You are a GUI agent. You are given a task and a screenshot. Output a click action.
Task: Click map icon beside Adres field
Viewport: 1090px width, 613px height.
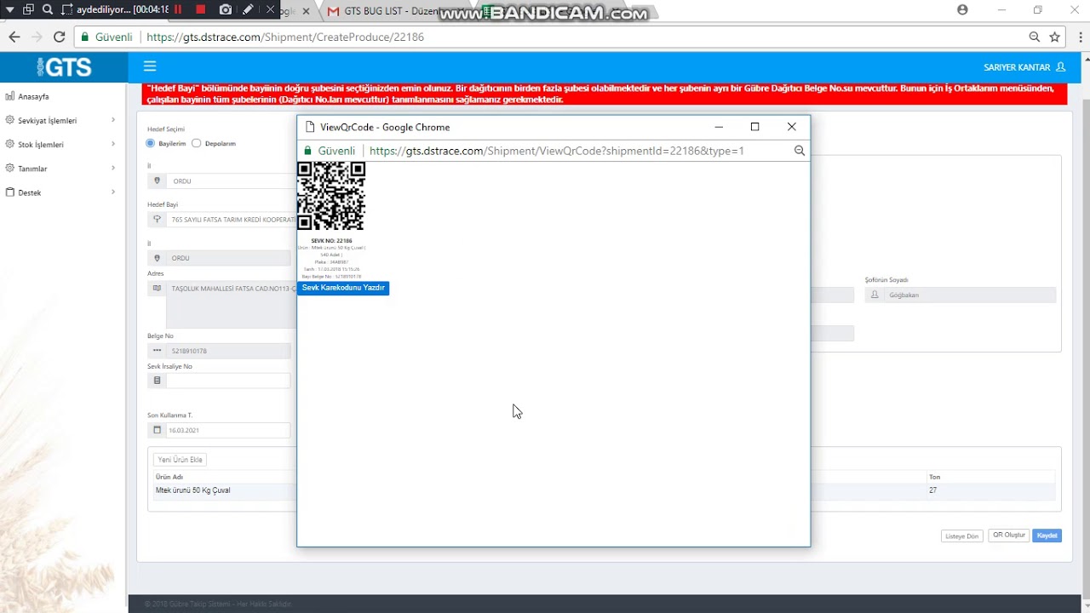pyautogui.click(x=157, y=289)
